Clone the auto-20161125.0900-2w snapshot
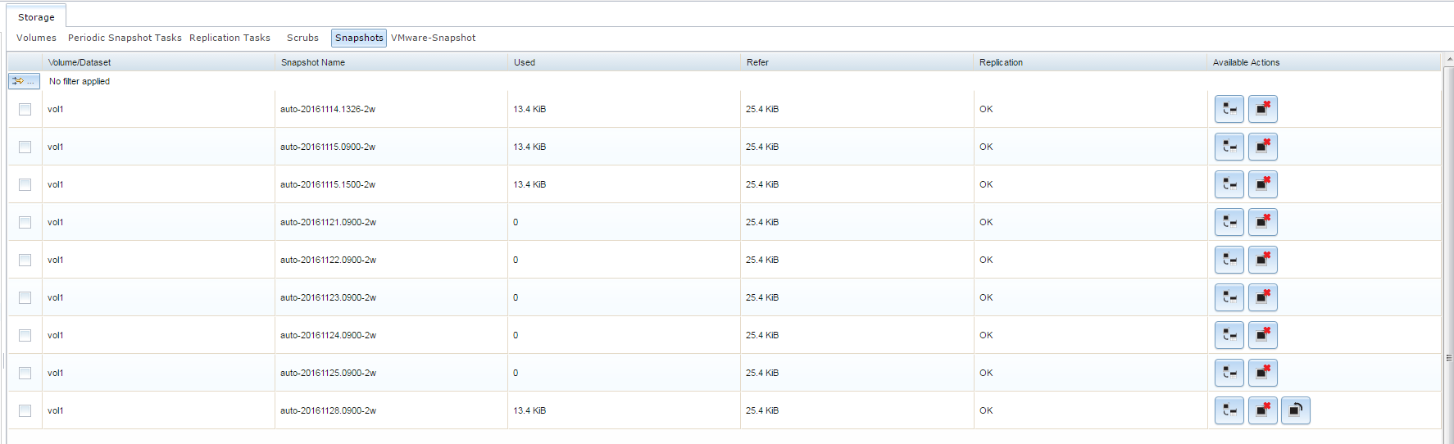Viewport: 1454px width, 444px height. (1229, 373)
